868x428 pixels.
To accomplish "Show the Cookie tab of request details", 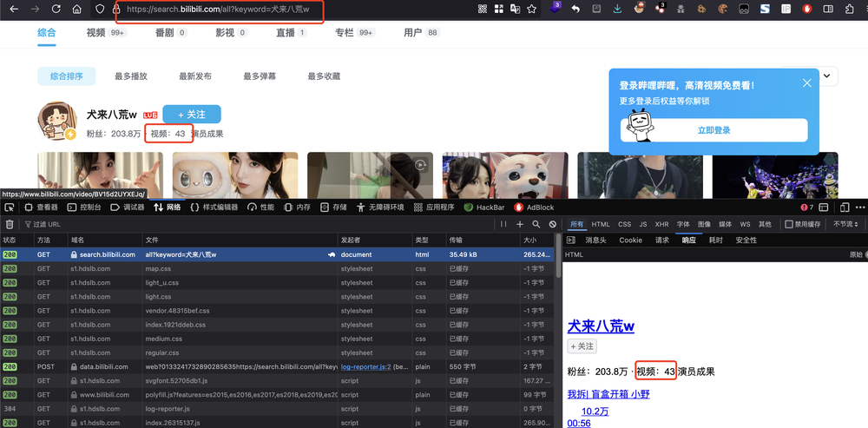I will (x=630, y=240).
